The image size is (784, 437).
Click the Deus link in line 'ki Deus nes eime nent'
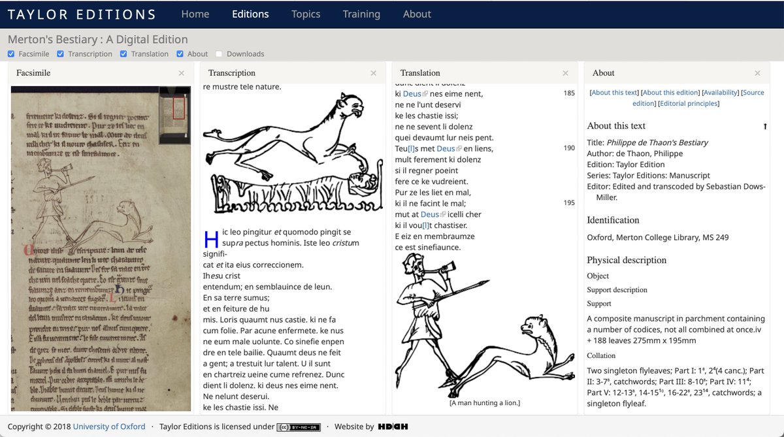click(x=412, y=94)
